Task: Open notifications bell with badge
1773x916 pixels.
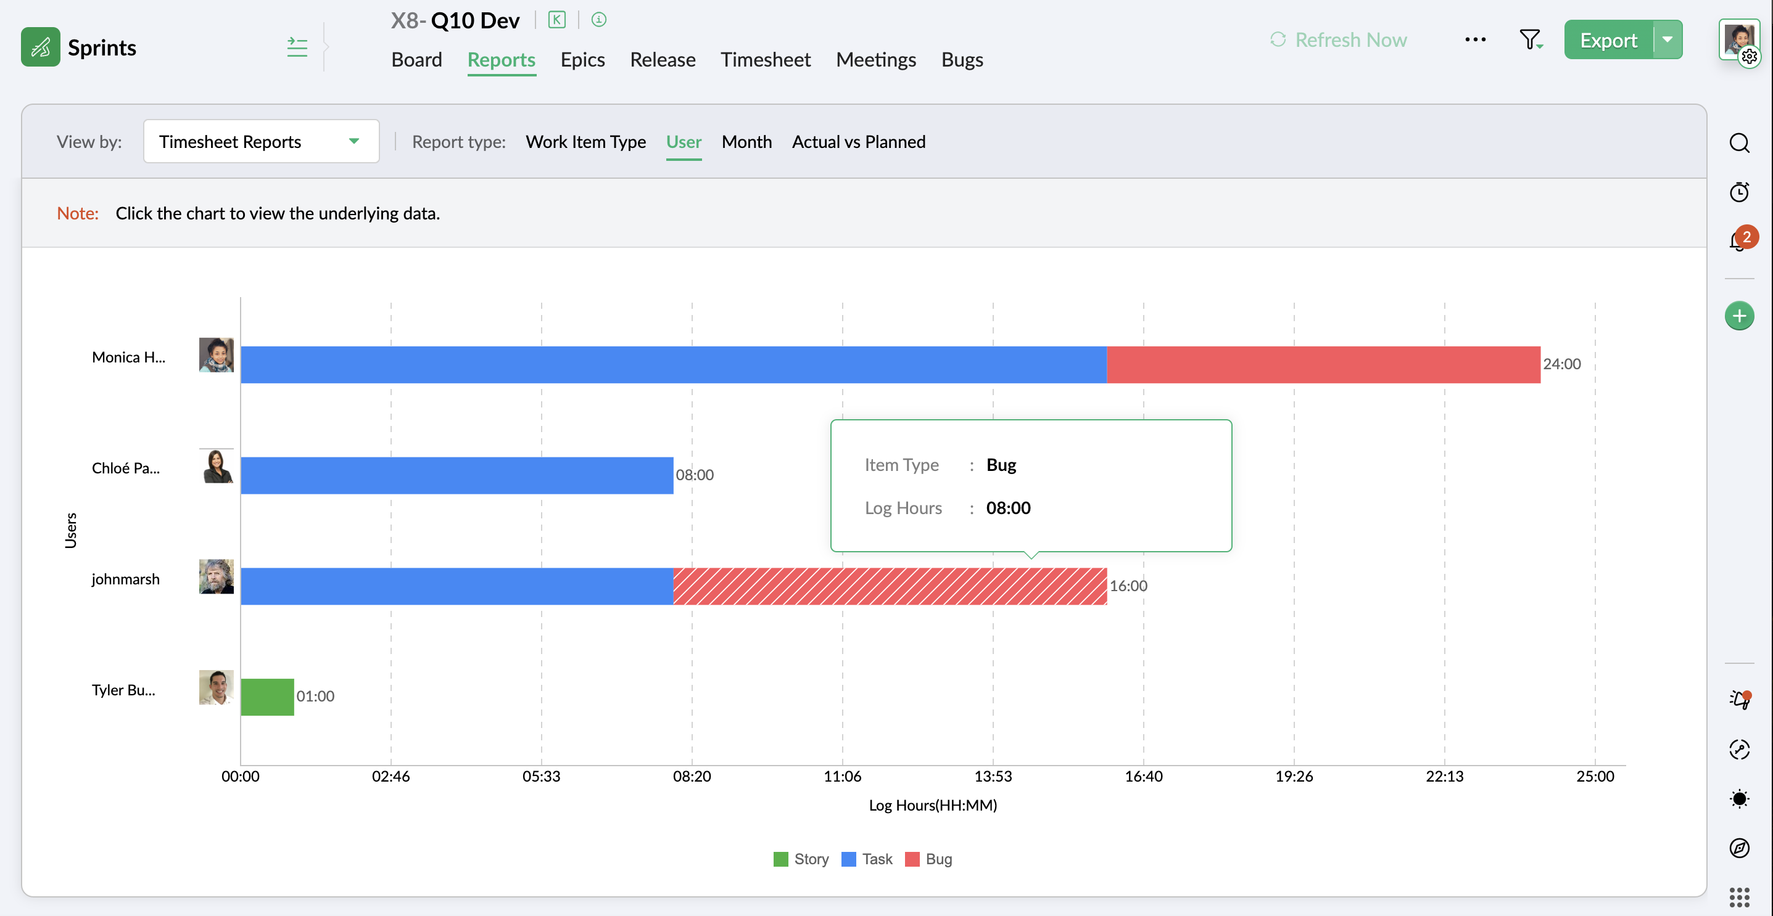Action: [x=1738, y=240]
